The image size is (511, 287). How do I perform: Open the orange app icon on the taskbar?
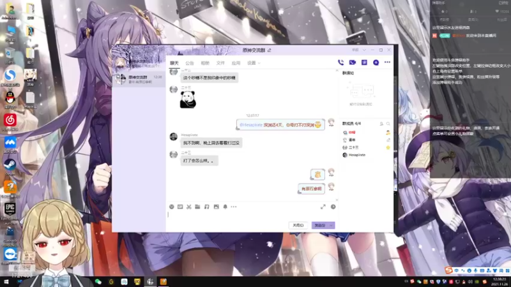164,282
